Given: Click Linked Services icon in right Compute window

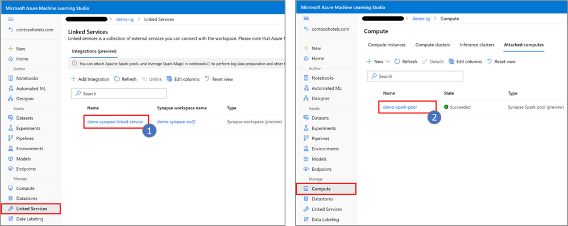Looking at the screenshot, I should [306, 209].
